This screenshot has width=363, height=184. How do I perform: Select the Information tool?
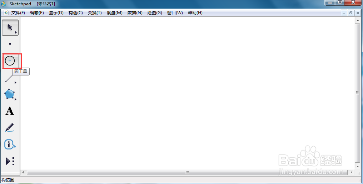[x=10, y=144]
